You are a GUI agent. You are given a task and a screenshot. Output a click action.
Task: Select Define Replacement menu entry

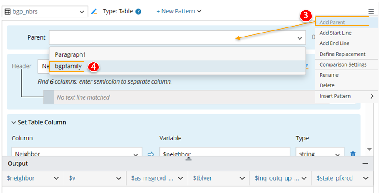(x=342, y=54)
